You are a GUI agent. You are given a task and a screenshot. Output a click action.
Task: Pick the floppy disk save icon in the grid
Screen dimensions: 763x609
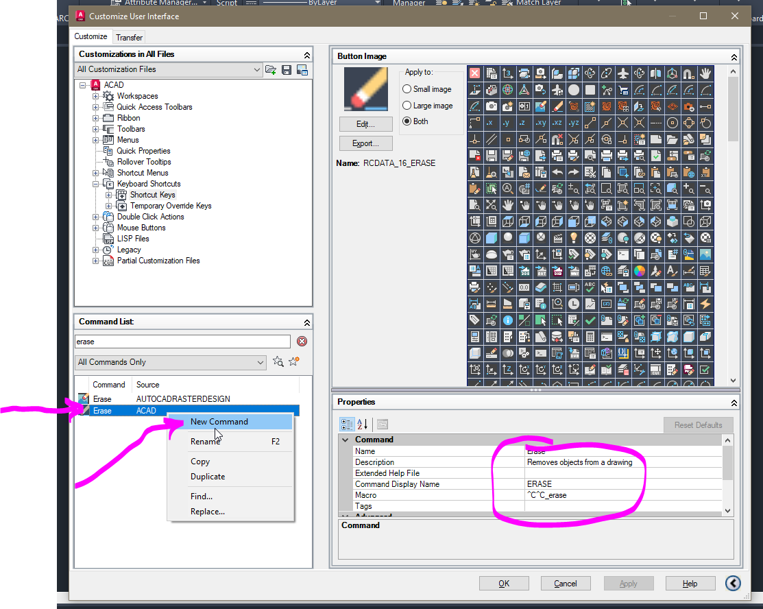coord(492,156)
